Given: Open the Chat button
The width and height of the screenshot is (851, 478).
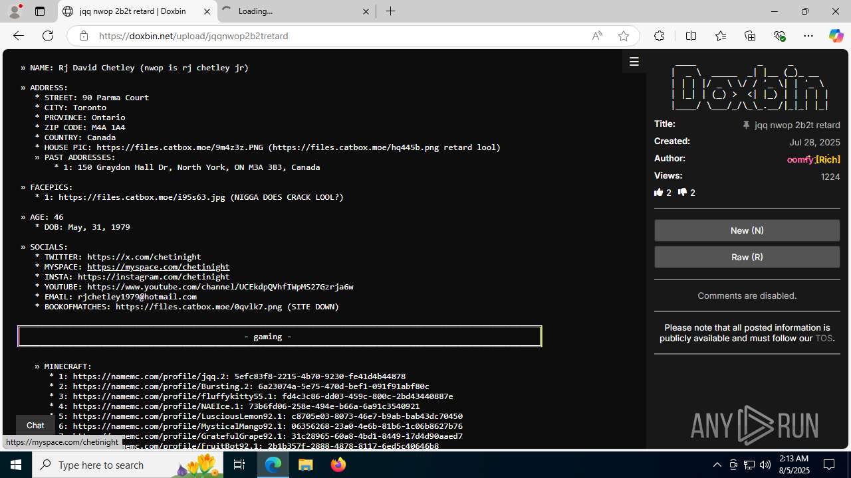Looking at the screenshot, I should (35, 426).
